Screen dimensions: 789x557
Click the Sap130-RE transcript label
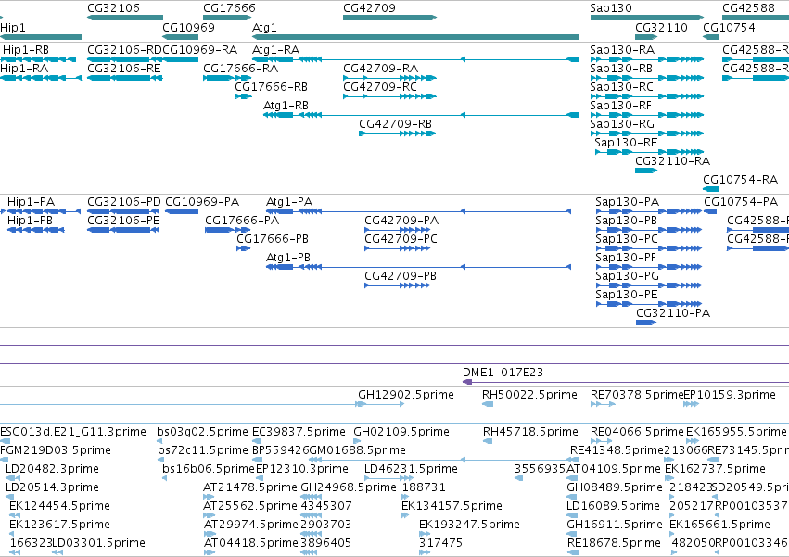[x=626, y=143]
